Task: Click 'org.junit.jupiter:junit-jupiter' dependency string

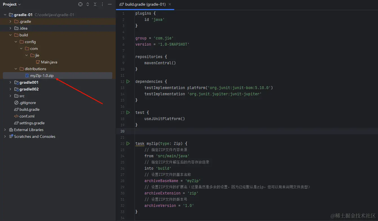Action: (x=225, y=94)
